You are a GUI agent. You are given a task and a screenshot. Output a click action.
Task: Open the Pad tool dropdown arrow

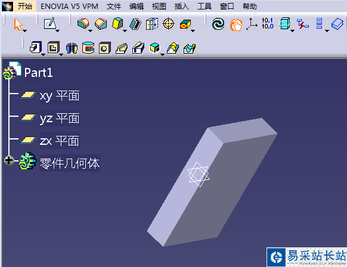pyautogui.click(x=44, y=55)
